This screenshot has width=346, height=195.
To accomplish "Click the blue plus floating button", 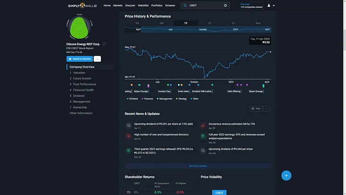I will pyautogui.click(x=286, y=176).
